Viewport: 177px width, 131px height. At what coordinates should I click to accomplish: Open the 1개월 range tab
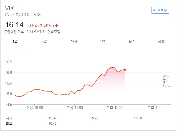(73, 42)
